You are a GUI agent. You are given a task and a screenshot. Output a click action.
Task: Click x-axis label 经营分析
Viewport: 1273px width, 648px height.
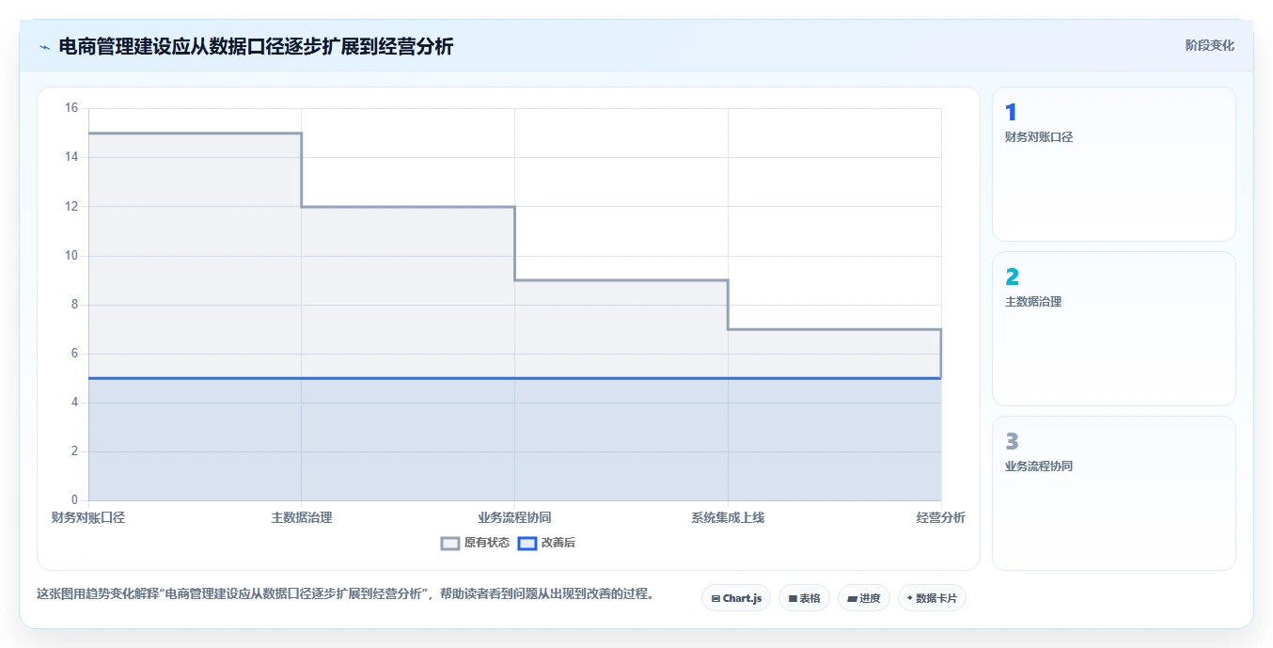(941, 517)
